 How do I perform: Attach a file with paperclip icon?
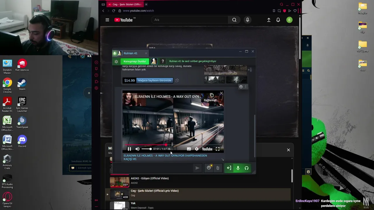(x=218, y=168)
